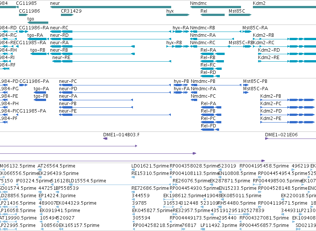Click EST label LD01621.5prime
The image size is (316, 231).
150,166
